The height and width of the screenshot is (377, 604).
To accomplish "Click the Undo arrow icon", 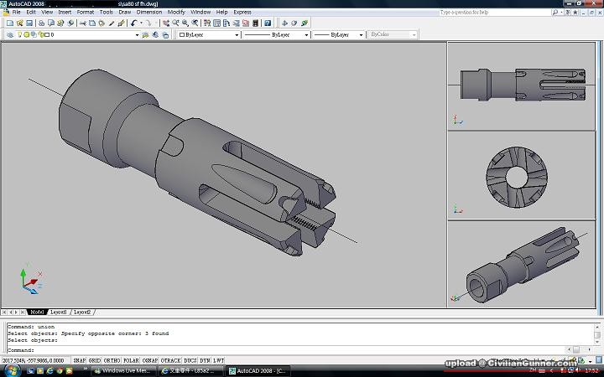I will pyautogui.click(x=133, y=23).
